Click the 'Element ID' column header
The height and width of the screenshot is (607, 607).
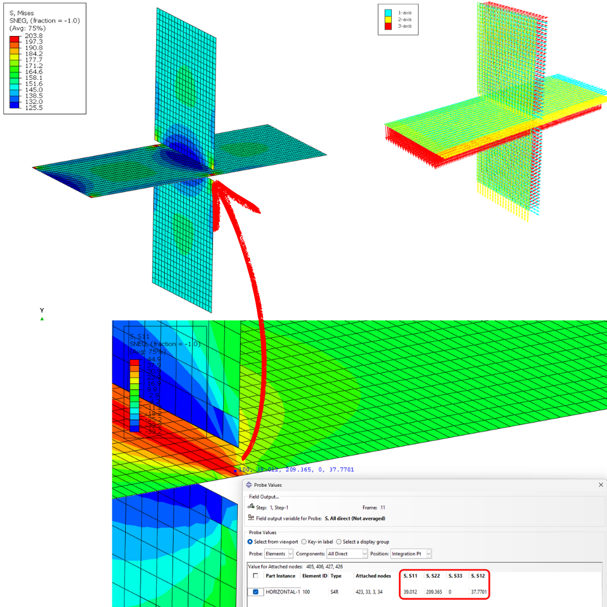click(315, 576)
